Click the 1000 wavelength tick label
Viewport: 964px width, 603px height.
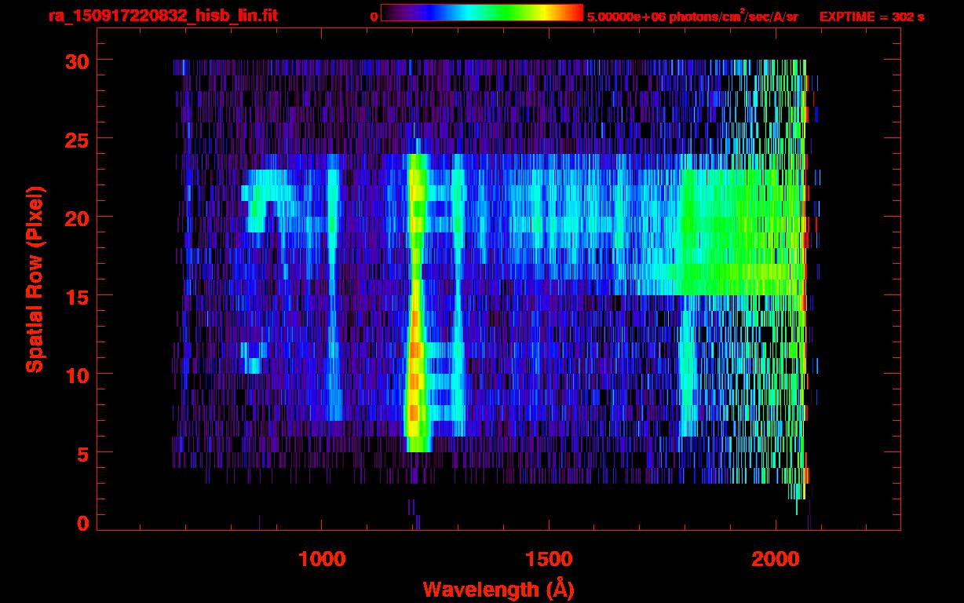tap(322, 559)
